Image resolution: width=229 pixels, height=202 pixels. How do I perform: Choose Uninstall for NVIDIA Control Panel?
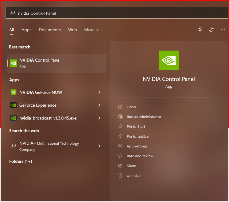click(134, 176)
